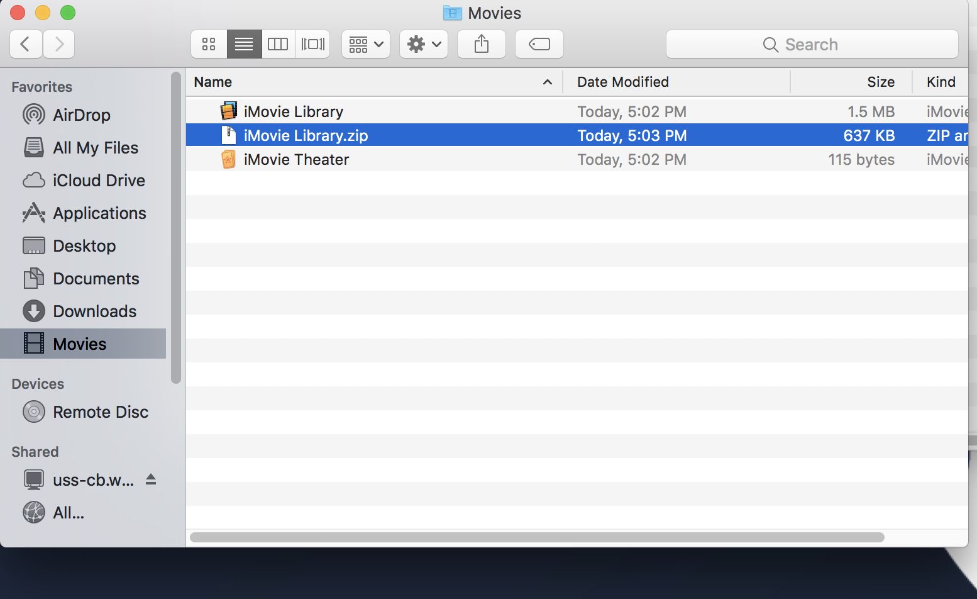This screenshot has height=599, width=977.
Task: Open Applications in the sidebar
Action: coord(83,213)
